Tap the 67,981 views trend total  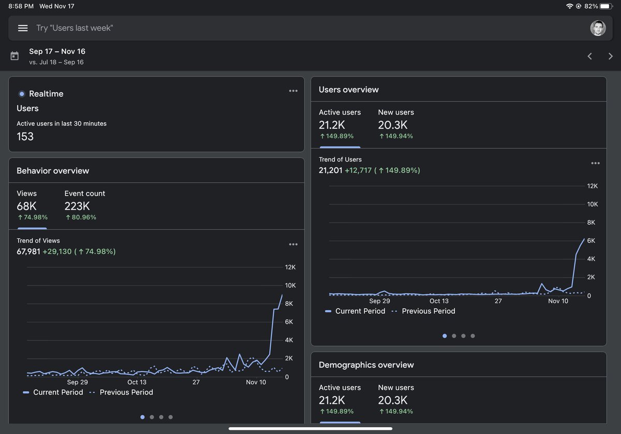tap(28, 252)
